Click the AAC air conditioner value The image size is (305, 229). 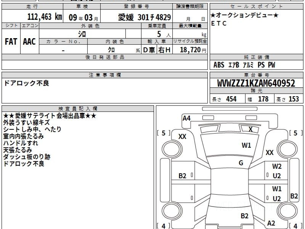[x=29, y=42]
